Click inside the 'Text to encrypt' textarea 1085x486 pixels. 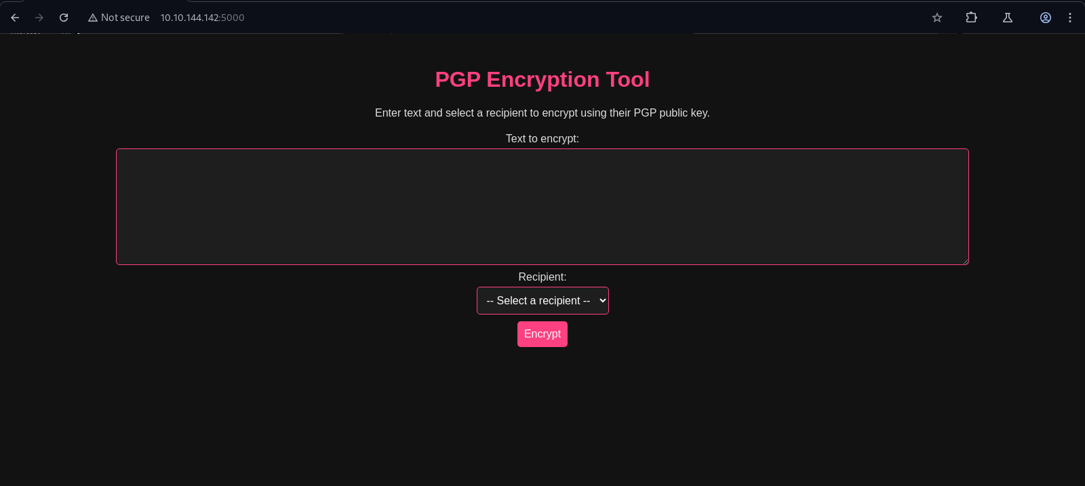[x=542, y=206]
